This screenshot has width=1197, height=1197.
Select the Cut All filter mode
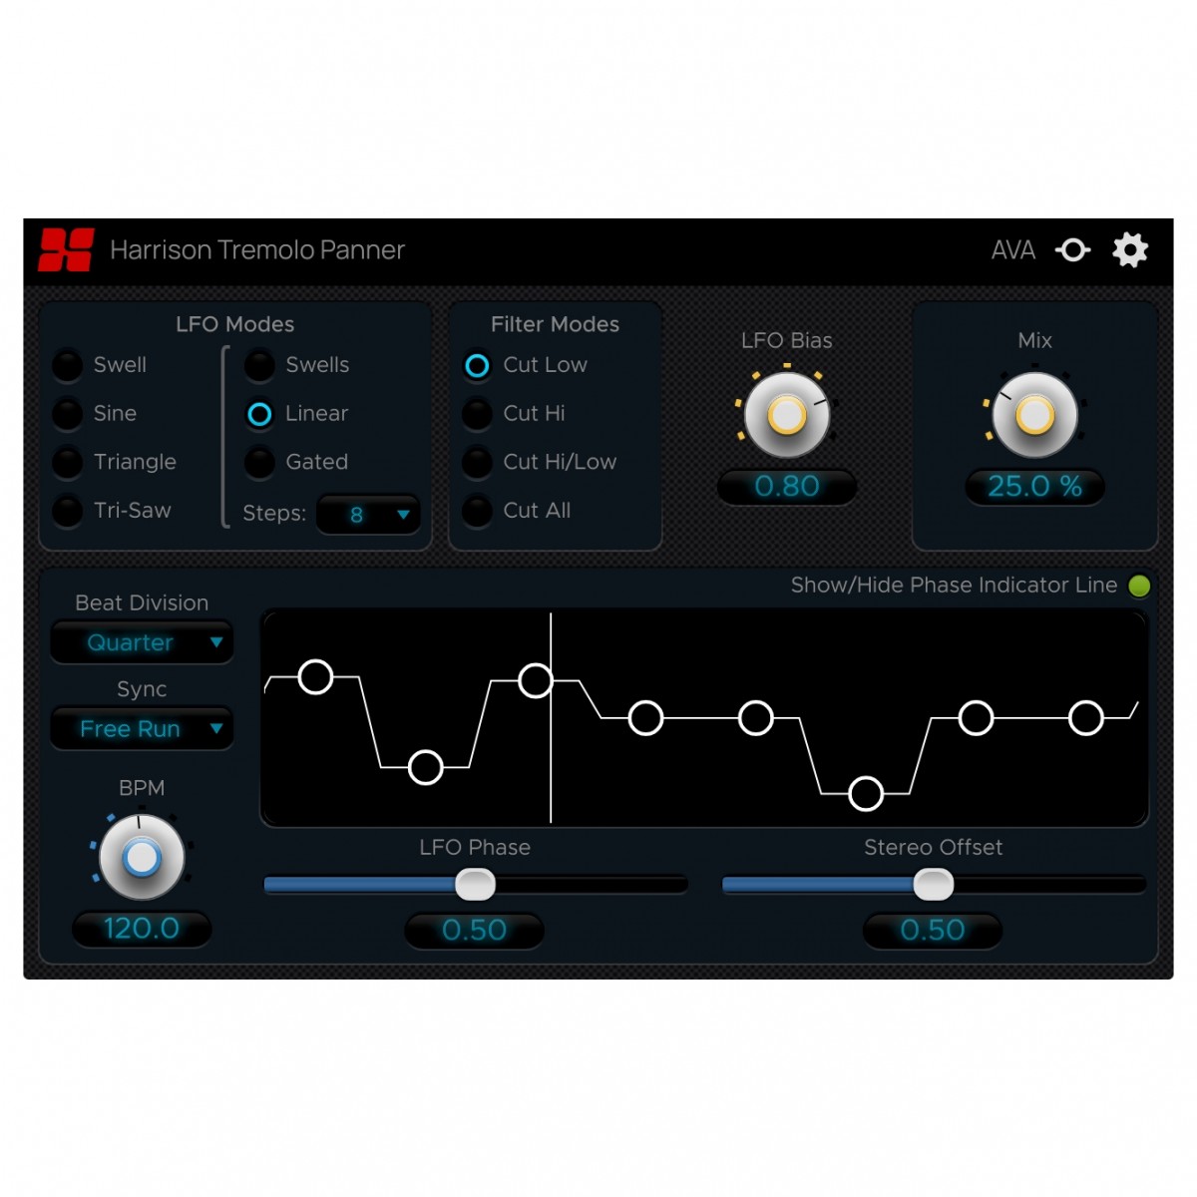[477, 511]
